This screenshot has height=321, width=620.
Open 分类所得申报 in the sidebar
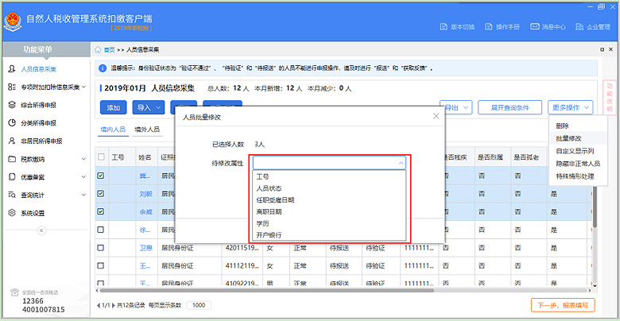(37, 123)
